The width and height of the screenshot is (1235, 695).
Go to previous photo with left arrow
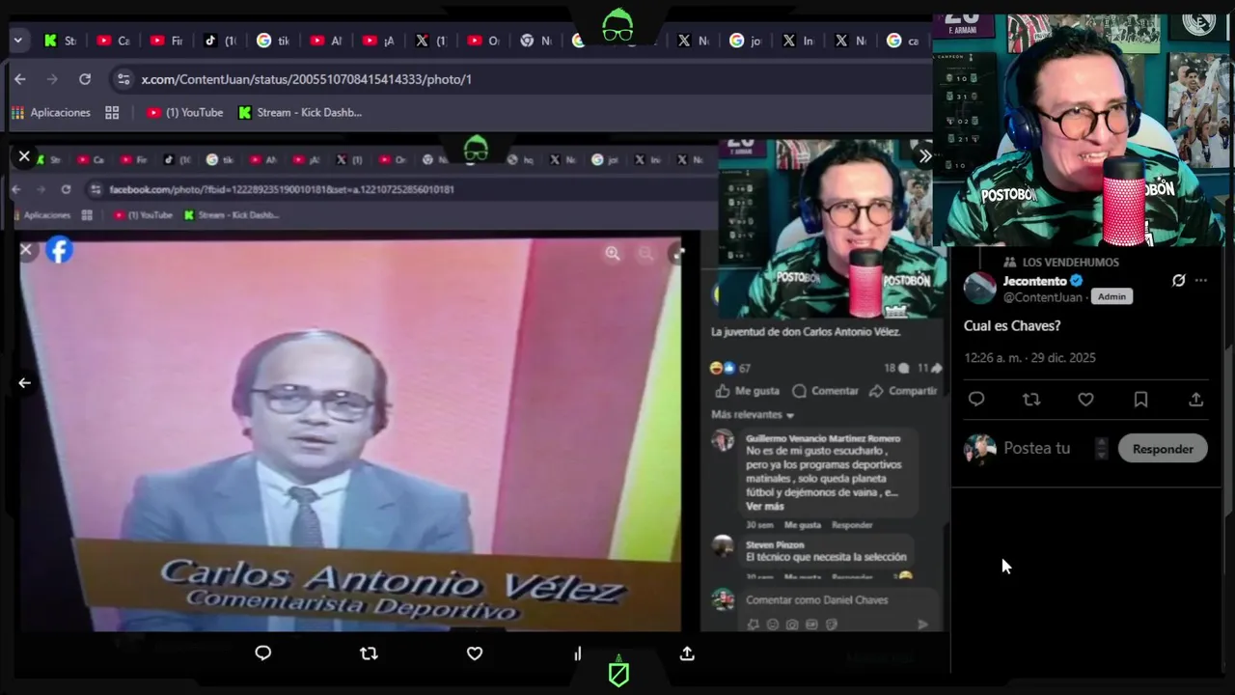[24, 383]
